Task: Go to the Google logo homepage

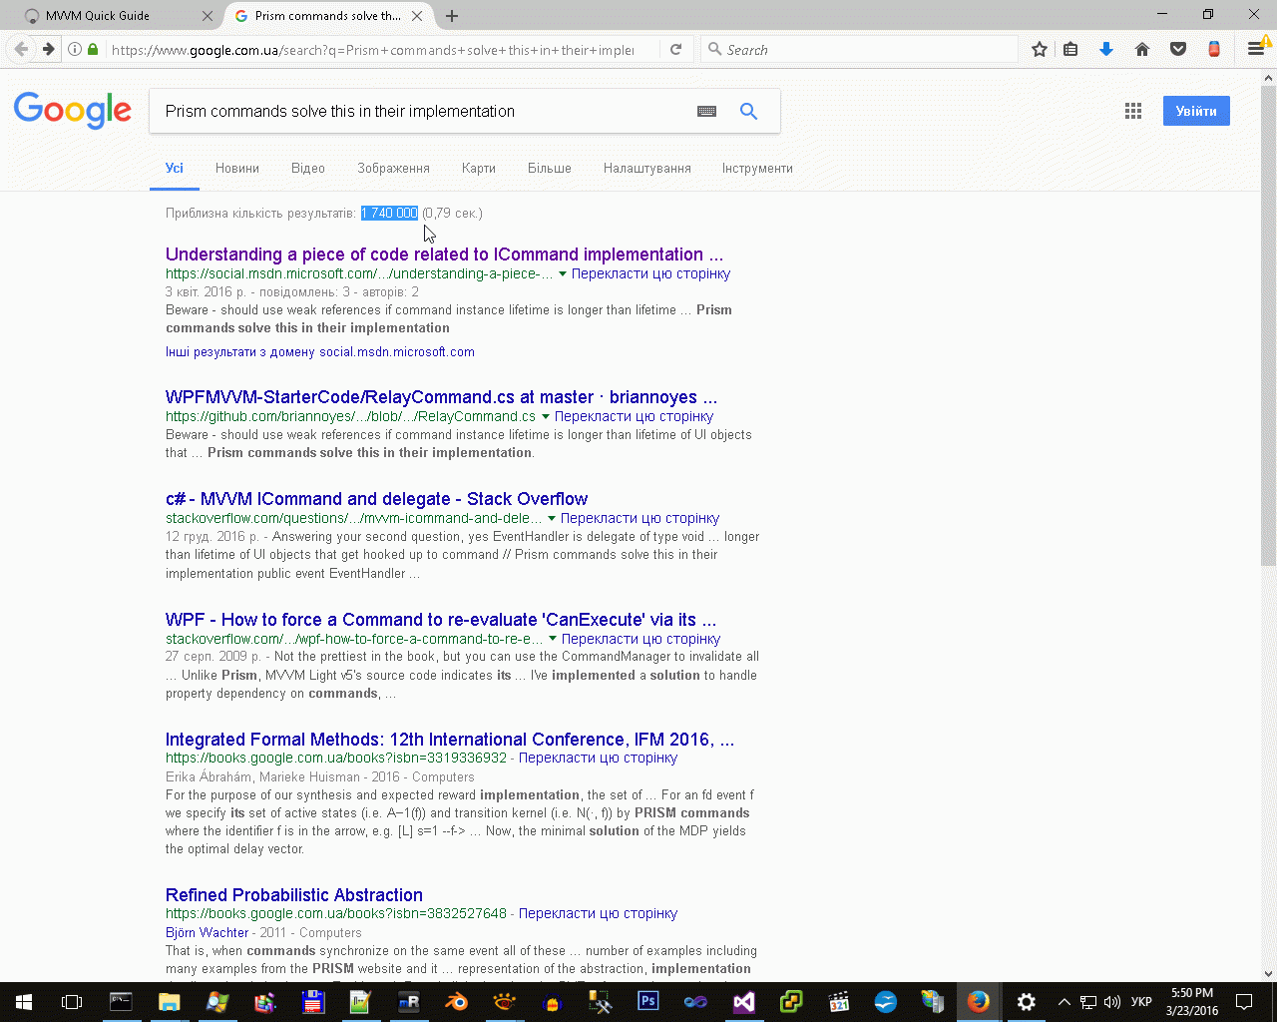Action: [x=73, y=111]
